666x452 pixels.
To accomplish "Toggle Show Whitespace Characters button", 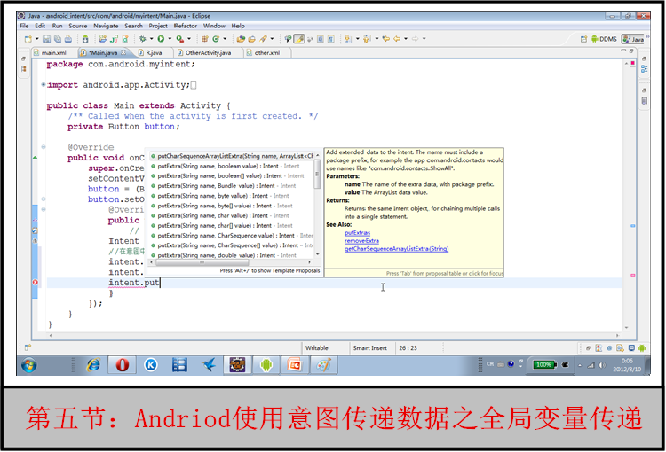I will [331, 39].
